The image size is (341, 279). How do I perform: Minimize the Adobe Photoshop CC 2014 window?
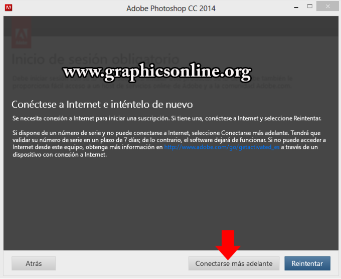(296, 8)
